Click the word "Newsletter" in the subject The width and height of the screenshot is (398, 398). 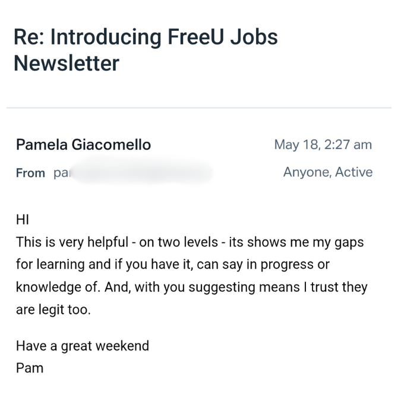click(x=66, y=63)
